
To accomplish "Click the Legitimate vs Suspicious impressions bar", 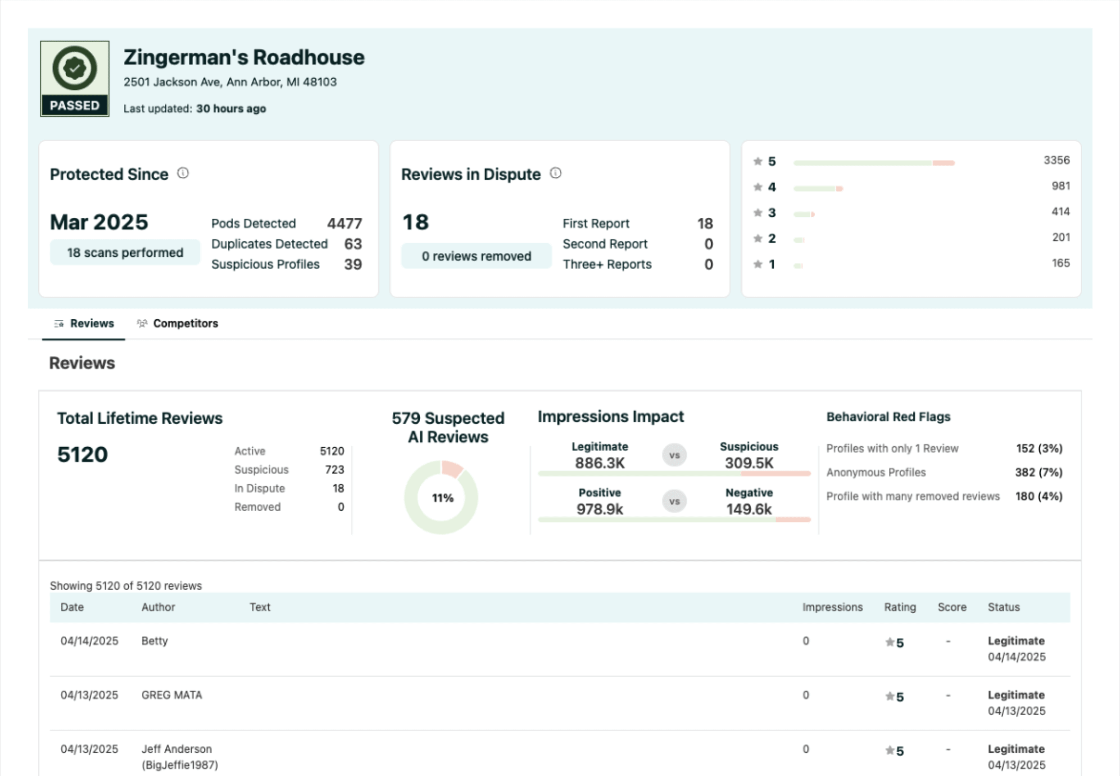I will [674, 473].
